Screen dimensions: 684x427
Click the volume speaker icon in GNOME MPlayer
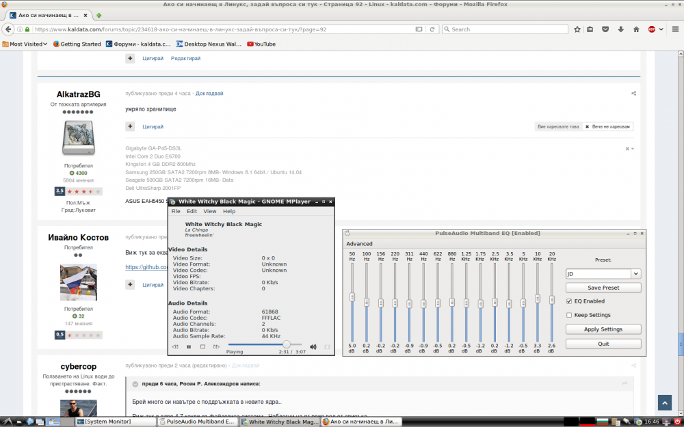[313, 347]
